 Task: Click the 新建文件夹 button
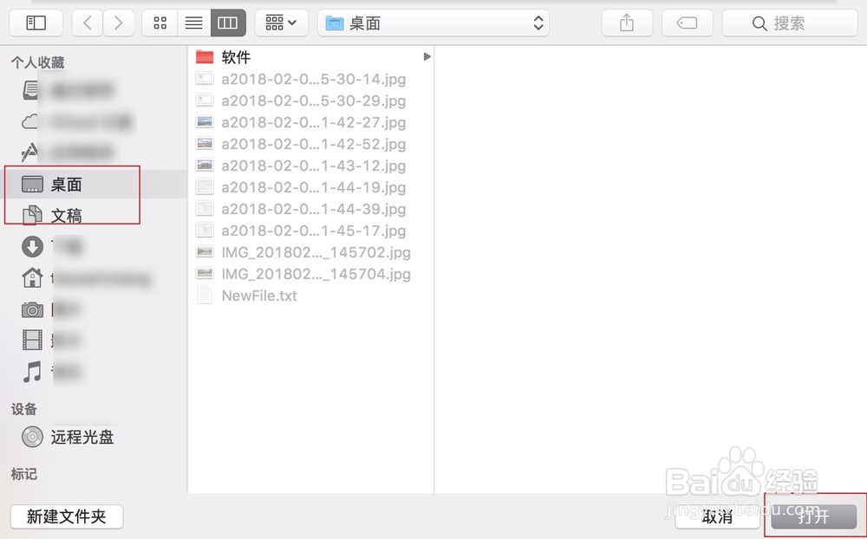pyautogui.click(x=67, y=516)
